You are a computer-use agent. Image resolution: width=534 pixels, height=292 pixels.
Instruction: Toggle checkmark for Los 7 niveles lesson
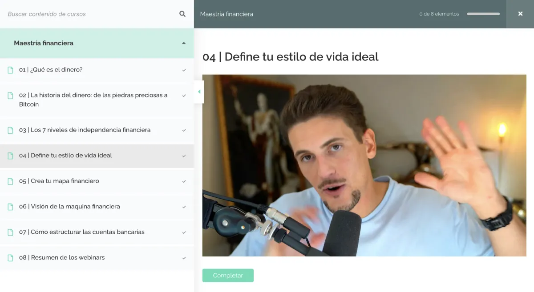[x=184, y=130]
